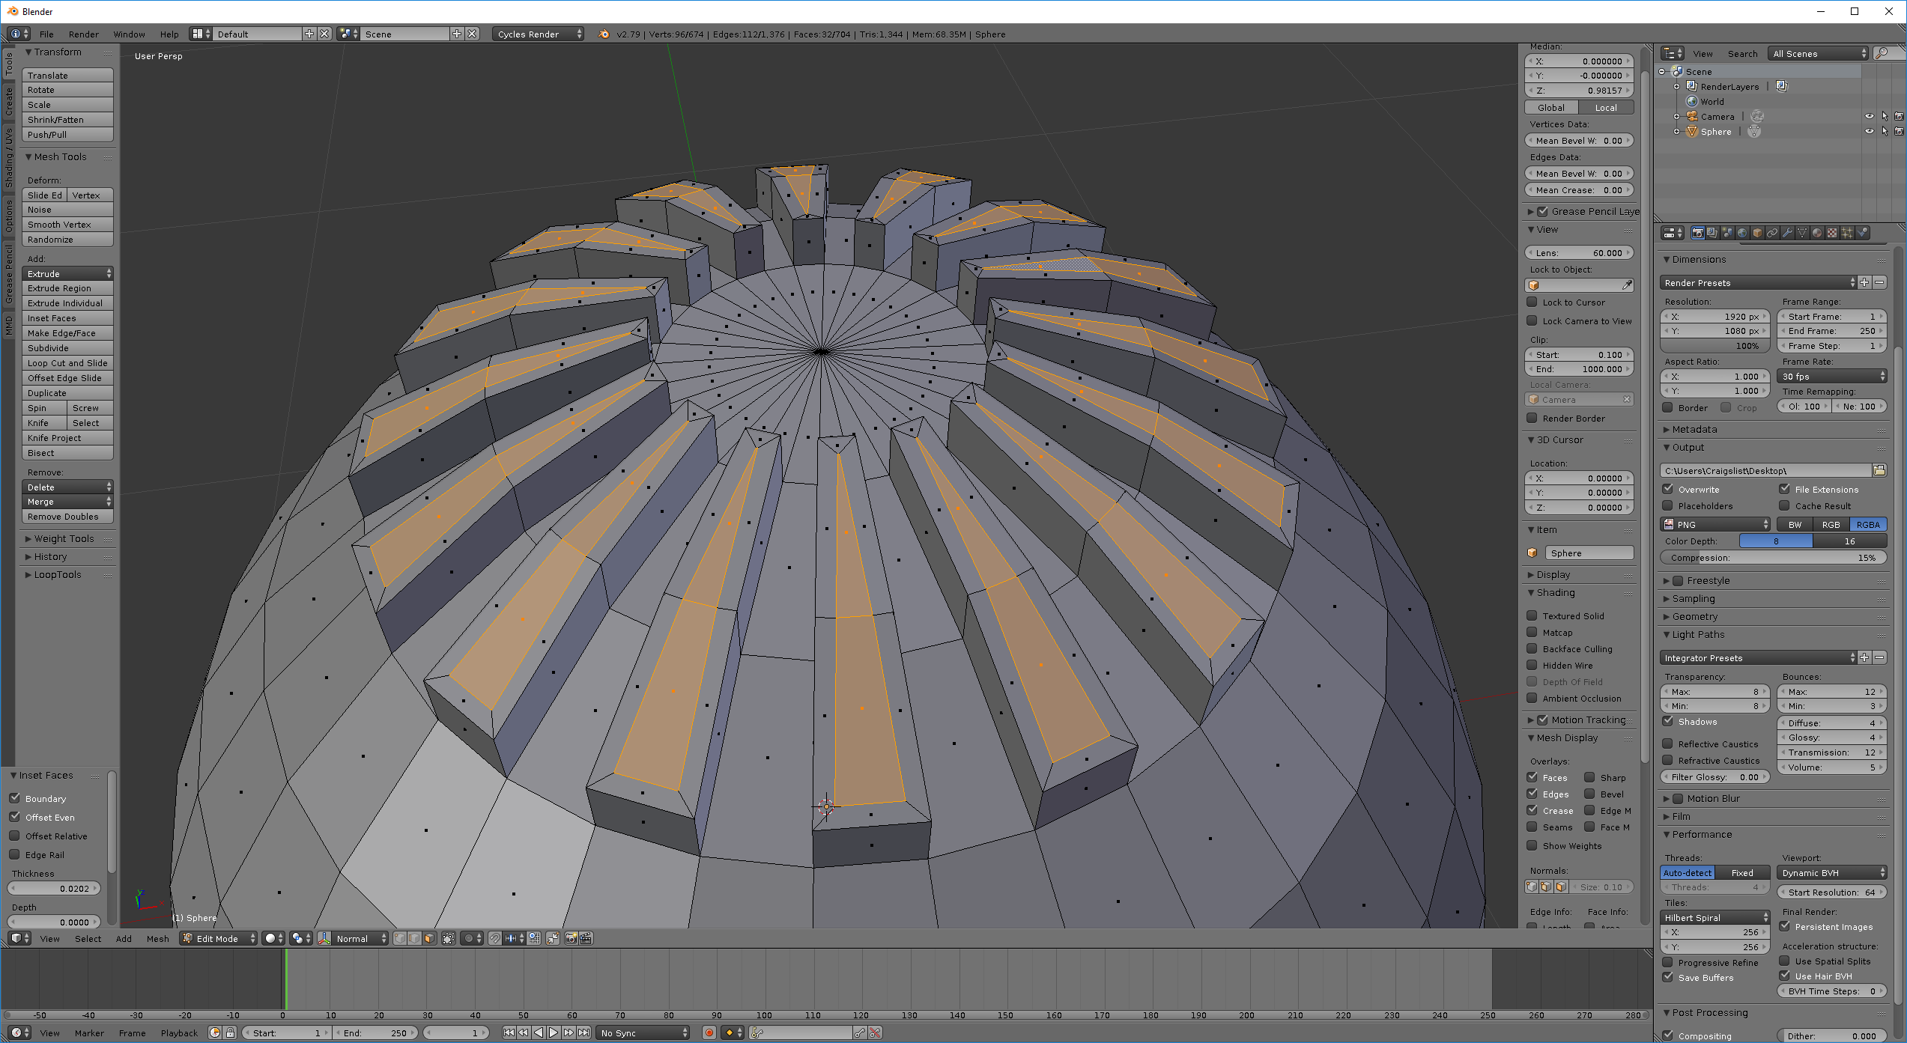The width and height of the screenshot is (1907, 1043).
Task: Open the Scene properties tab icon
Action: click(x=1727, y=233)
